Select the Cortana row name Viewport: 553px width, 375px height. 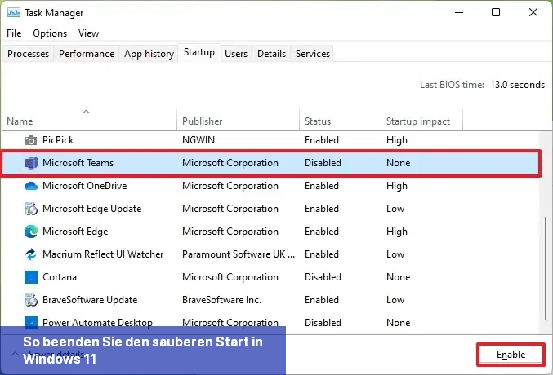[x=60, y=277]
